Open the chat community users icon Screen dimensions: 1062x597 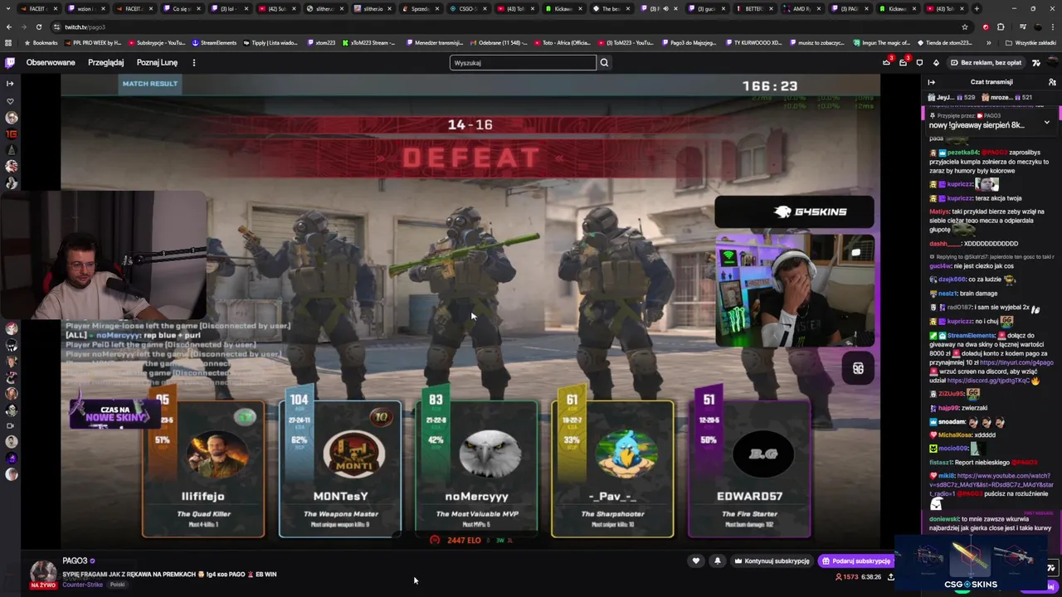tap(1052, 82)
